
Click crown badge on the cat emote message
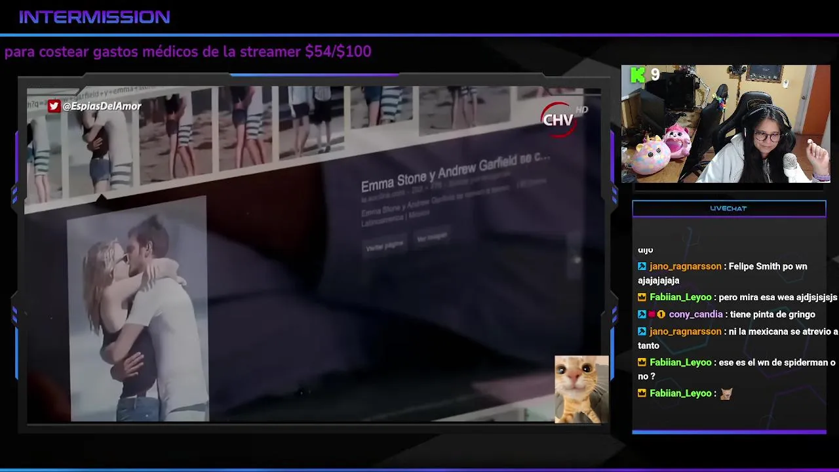click(x=642, y=393)
